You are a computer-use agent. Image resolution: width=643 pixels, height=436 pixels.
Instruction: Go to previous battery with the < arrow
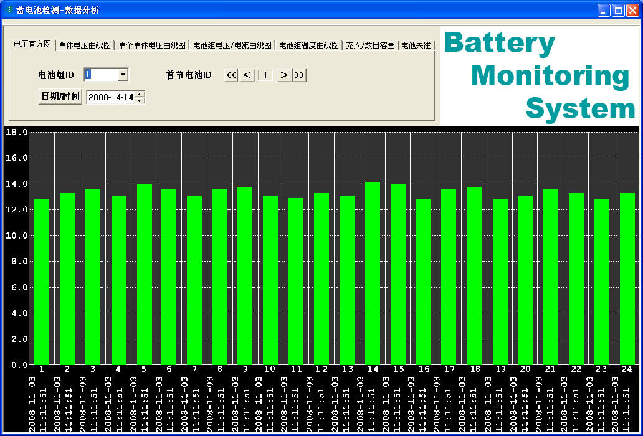tap(247, 75)
